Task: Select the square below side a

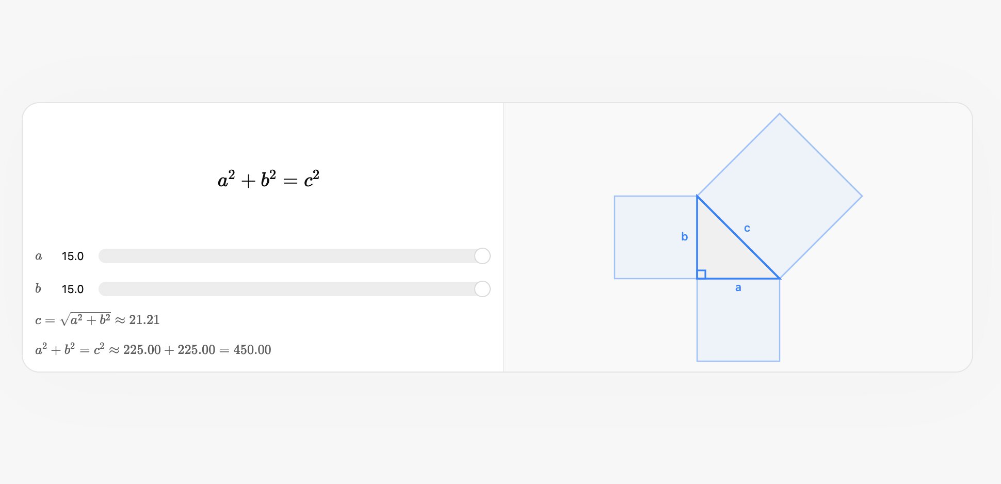Action: coord(738,325)
